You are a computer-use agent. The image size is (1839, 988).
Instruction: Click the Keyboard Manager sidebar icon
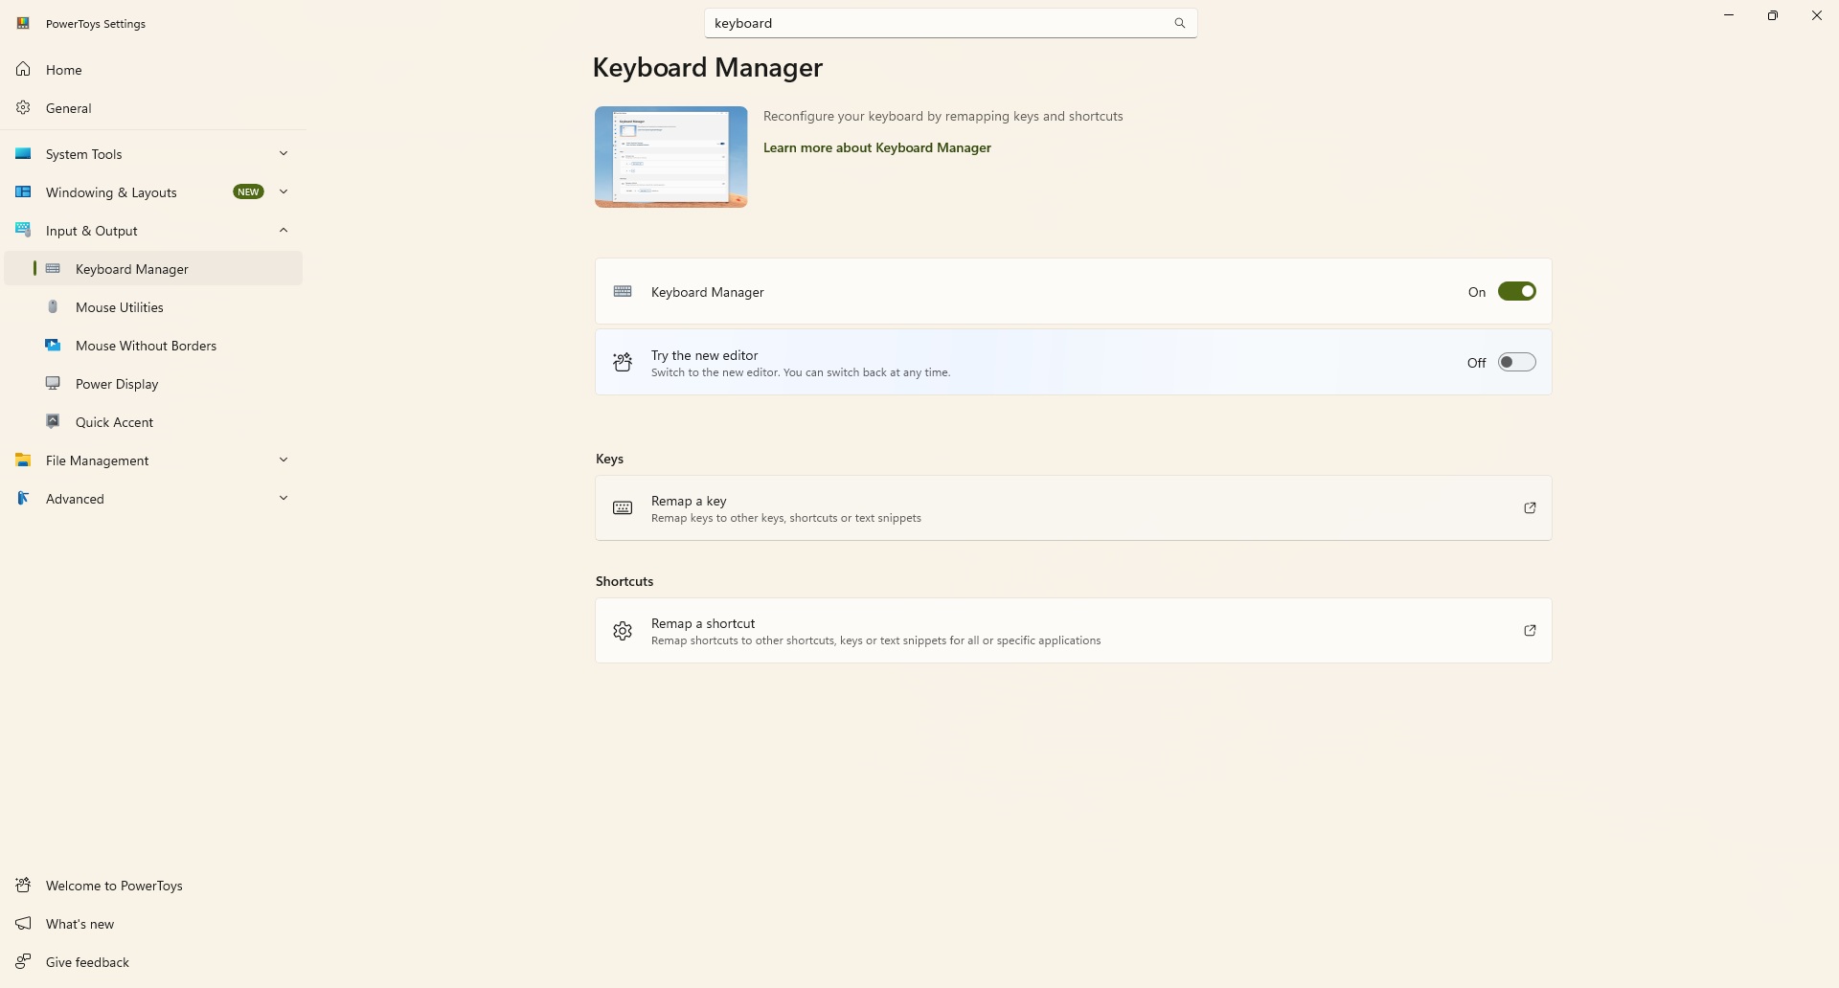click(x=54, y=269)
